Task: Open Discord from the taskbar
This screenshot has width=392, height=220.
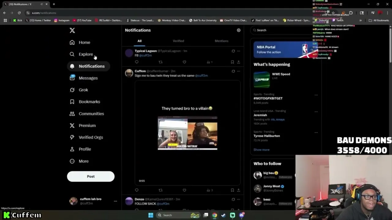Action: click(242, 215)
